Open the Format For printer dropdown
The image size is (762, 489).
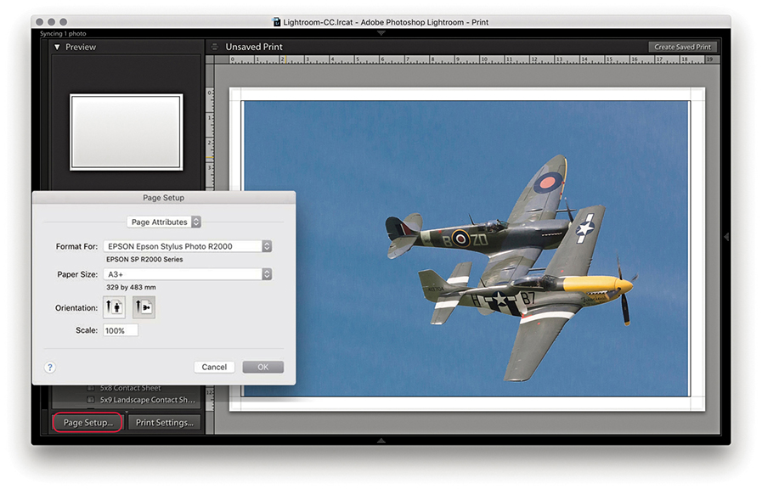click(x=188, y=246)
